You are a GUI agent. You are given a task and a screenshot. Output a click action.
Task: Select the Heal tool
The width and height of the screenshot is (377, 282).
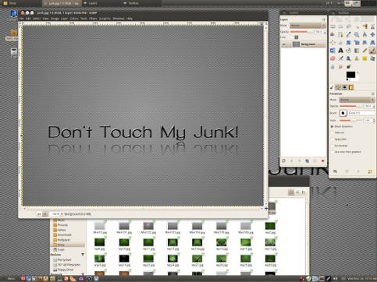[x=365, y=58]
